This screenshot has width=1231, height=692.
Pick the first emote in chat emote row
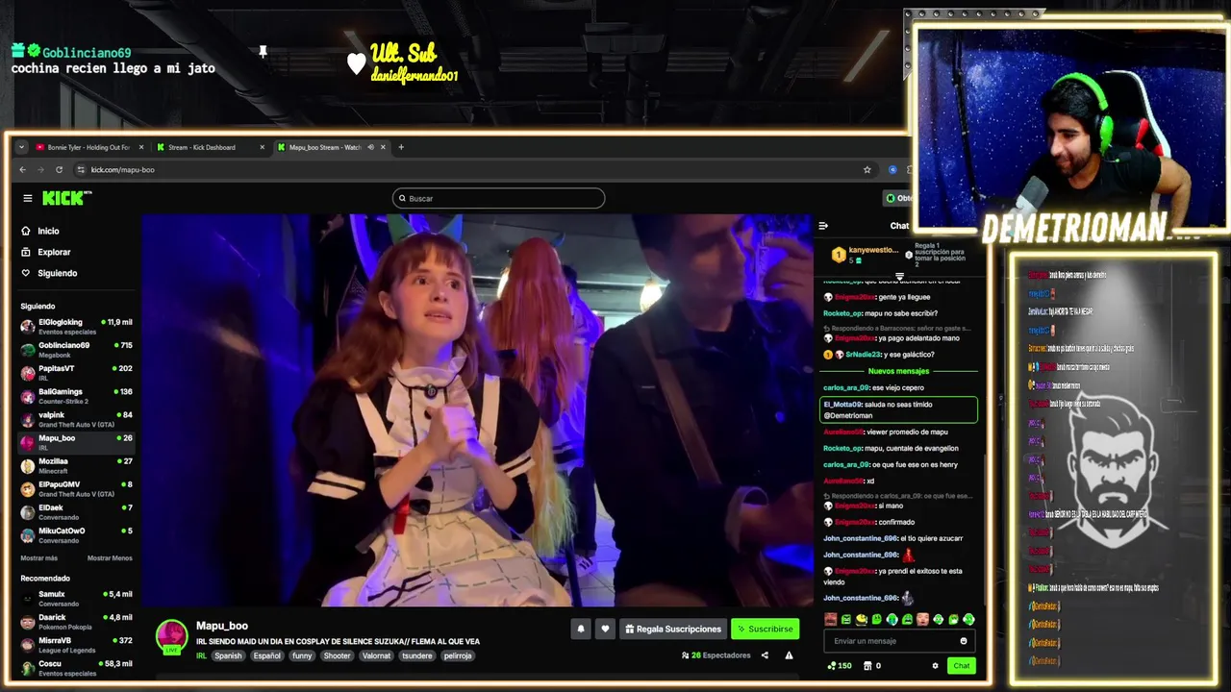click(x=831, y=620)
